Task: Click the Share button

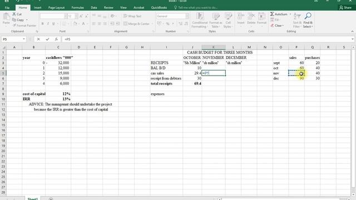Action: [345, 7]
